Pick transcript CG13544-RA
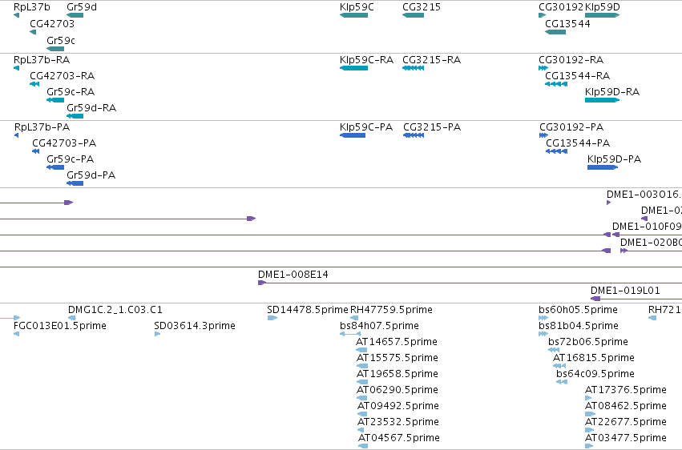Screen dimensions: 682x450 578,75
